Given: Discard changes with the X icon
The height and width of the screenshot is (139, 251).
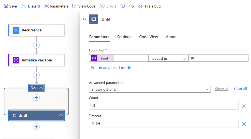Looking at the screenshot, I should point(24,6).
